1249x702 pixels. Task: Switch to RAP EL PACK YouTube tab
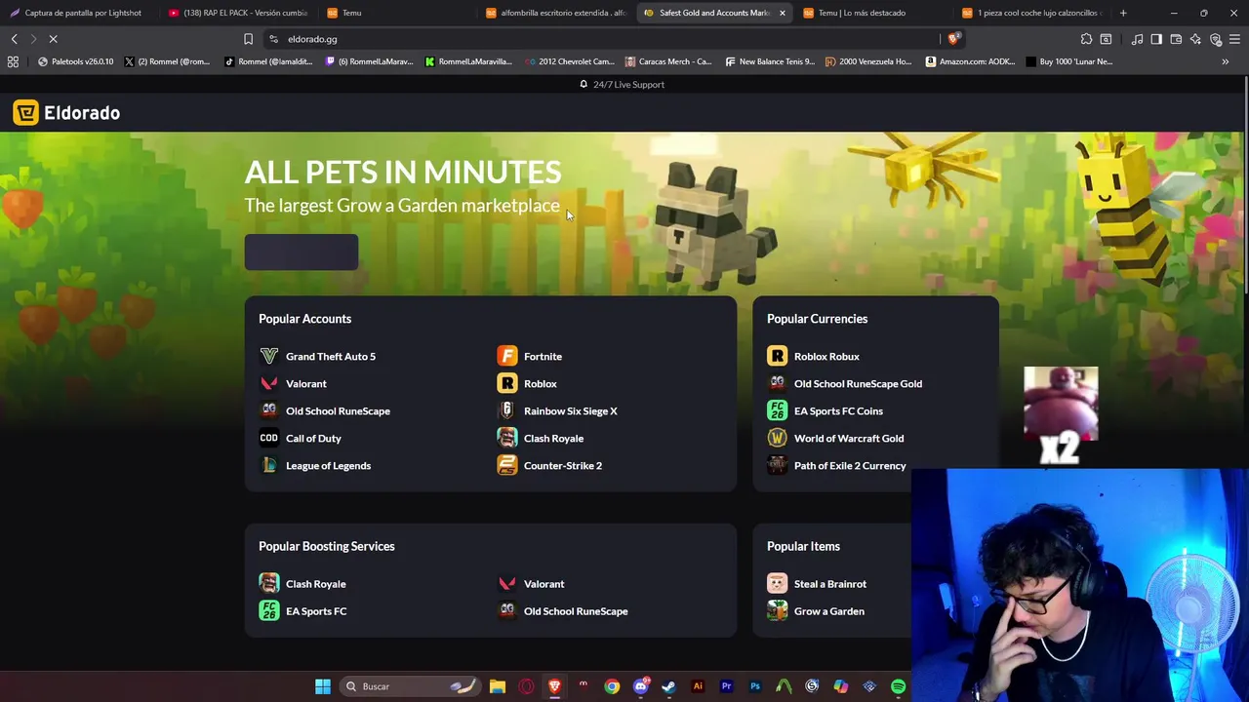click(237, 13)
